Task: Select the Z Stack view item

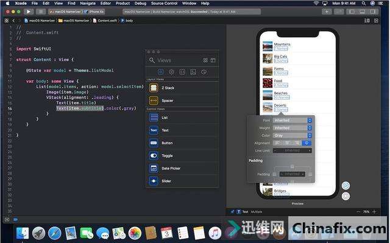Action: pos(183,88)
